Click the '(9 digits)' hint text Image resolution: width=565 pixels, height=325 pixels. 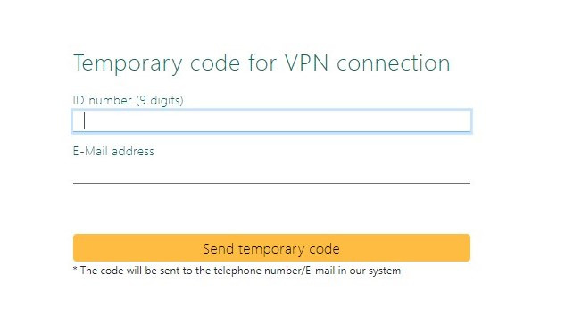coord(160,101)
